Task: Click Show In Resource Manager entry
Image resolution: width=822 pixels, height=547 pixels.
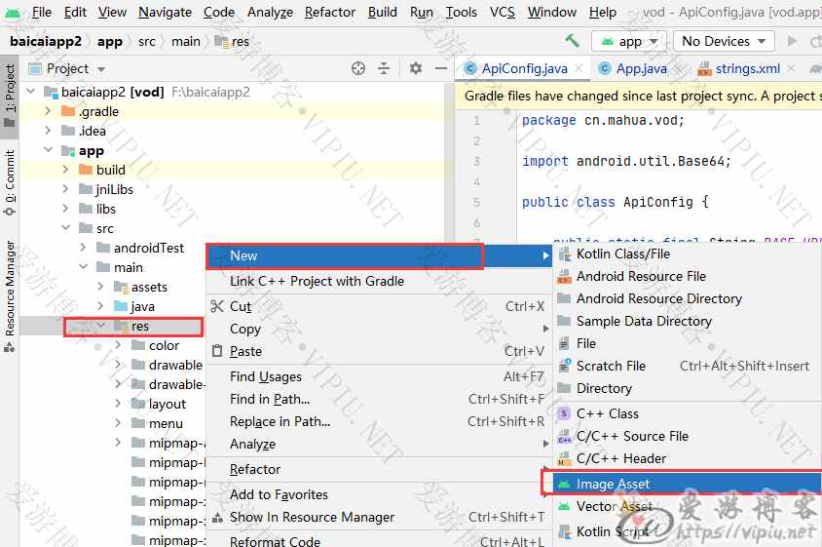Action: [x=380, y=517]
